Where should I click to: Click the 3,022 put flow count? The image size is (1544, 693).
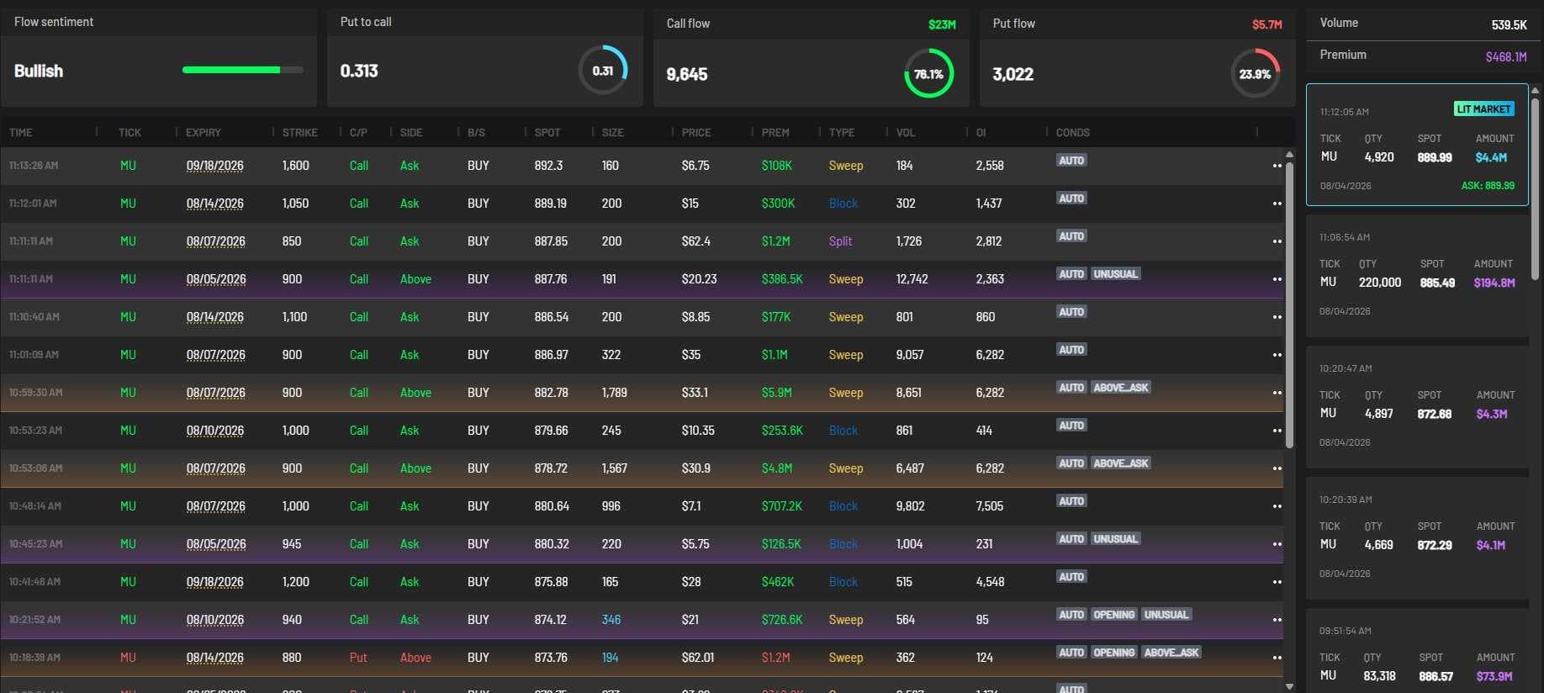point(1013,75)
